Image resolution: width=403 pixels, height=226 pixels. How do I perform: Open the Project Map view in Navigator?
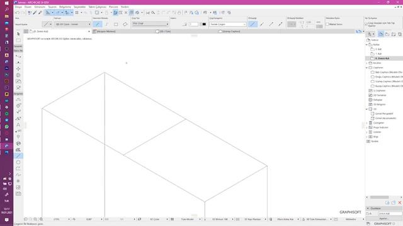coord(380,34)
